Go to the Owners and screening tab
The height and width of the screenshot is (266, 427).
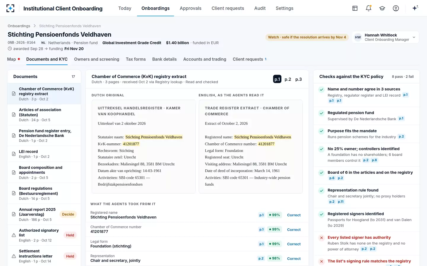[97, 59]
